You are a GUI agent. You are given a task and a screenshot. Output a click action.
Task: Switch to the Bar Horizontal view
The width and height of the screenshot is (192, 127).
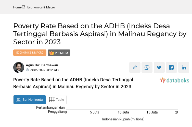tap(30, 100)
